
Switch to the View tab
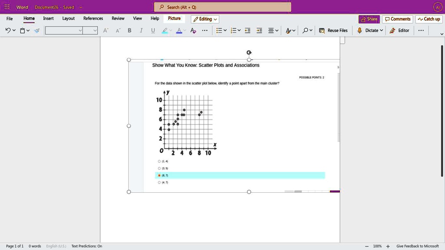click(x=137, y=18)
